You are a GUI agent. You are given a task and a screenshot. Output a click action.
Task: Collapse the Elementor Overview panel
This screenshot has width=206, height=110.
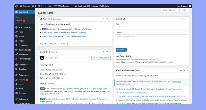tap(110, 52)
